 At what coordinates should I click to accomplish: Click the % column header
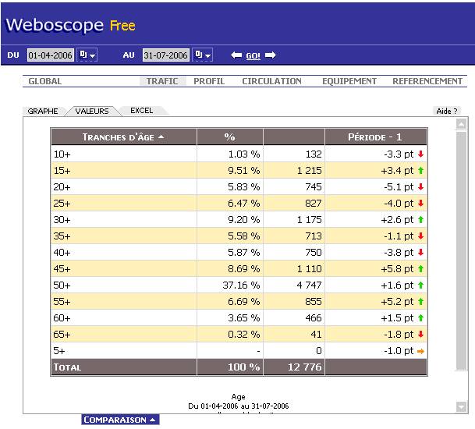tap(230, 137)
